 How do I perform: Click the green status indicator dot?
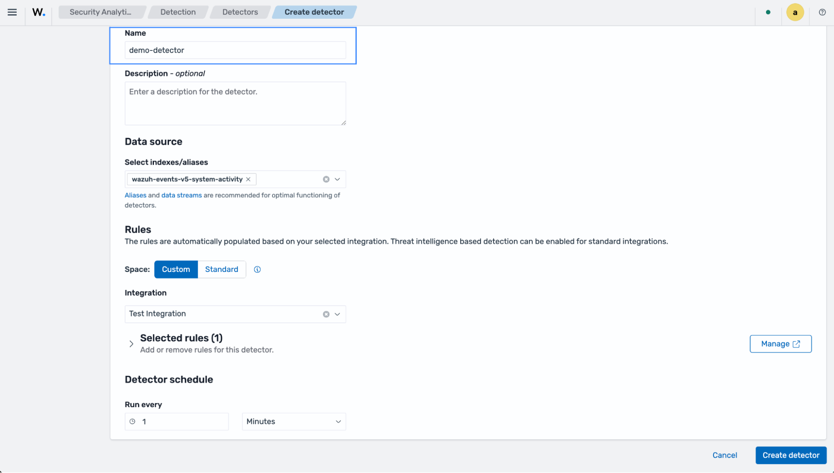[768, 12]
